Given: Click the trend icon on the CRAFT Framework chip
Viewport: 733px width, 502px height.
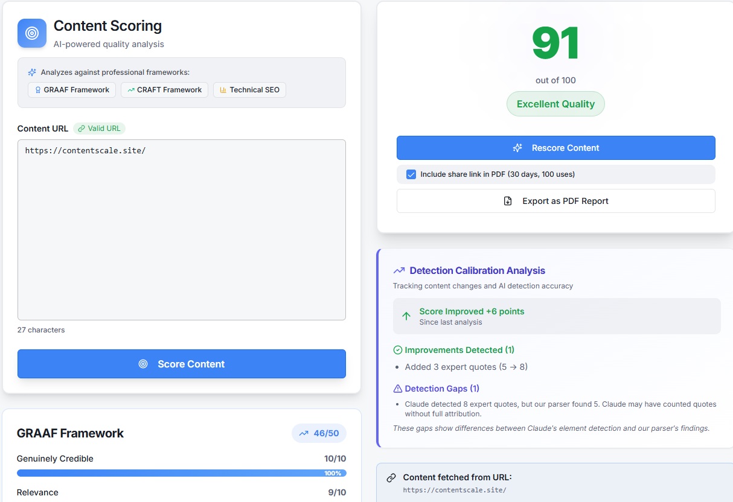Looking at the screenshot, I should (133, 89).
